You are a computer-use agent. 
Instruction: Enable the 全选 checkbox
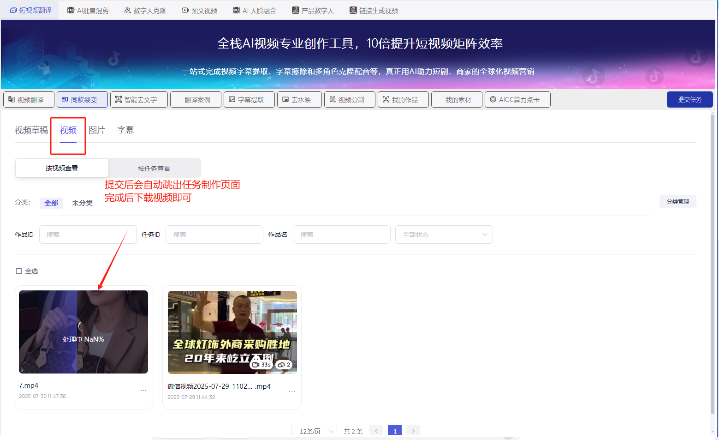19,271
